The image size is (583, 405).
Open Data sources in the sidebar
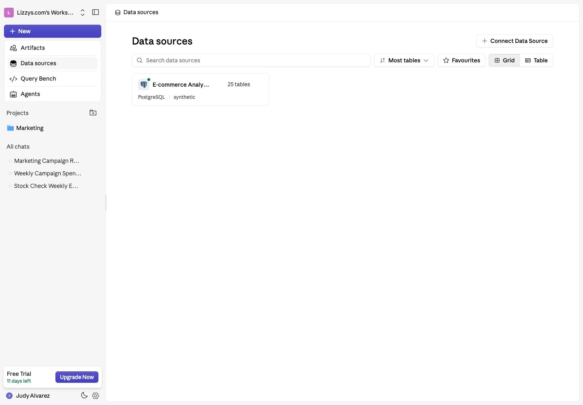tap(53, 63)
